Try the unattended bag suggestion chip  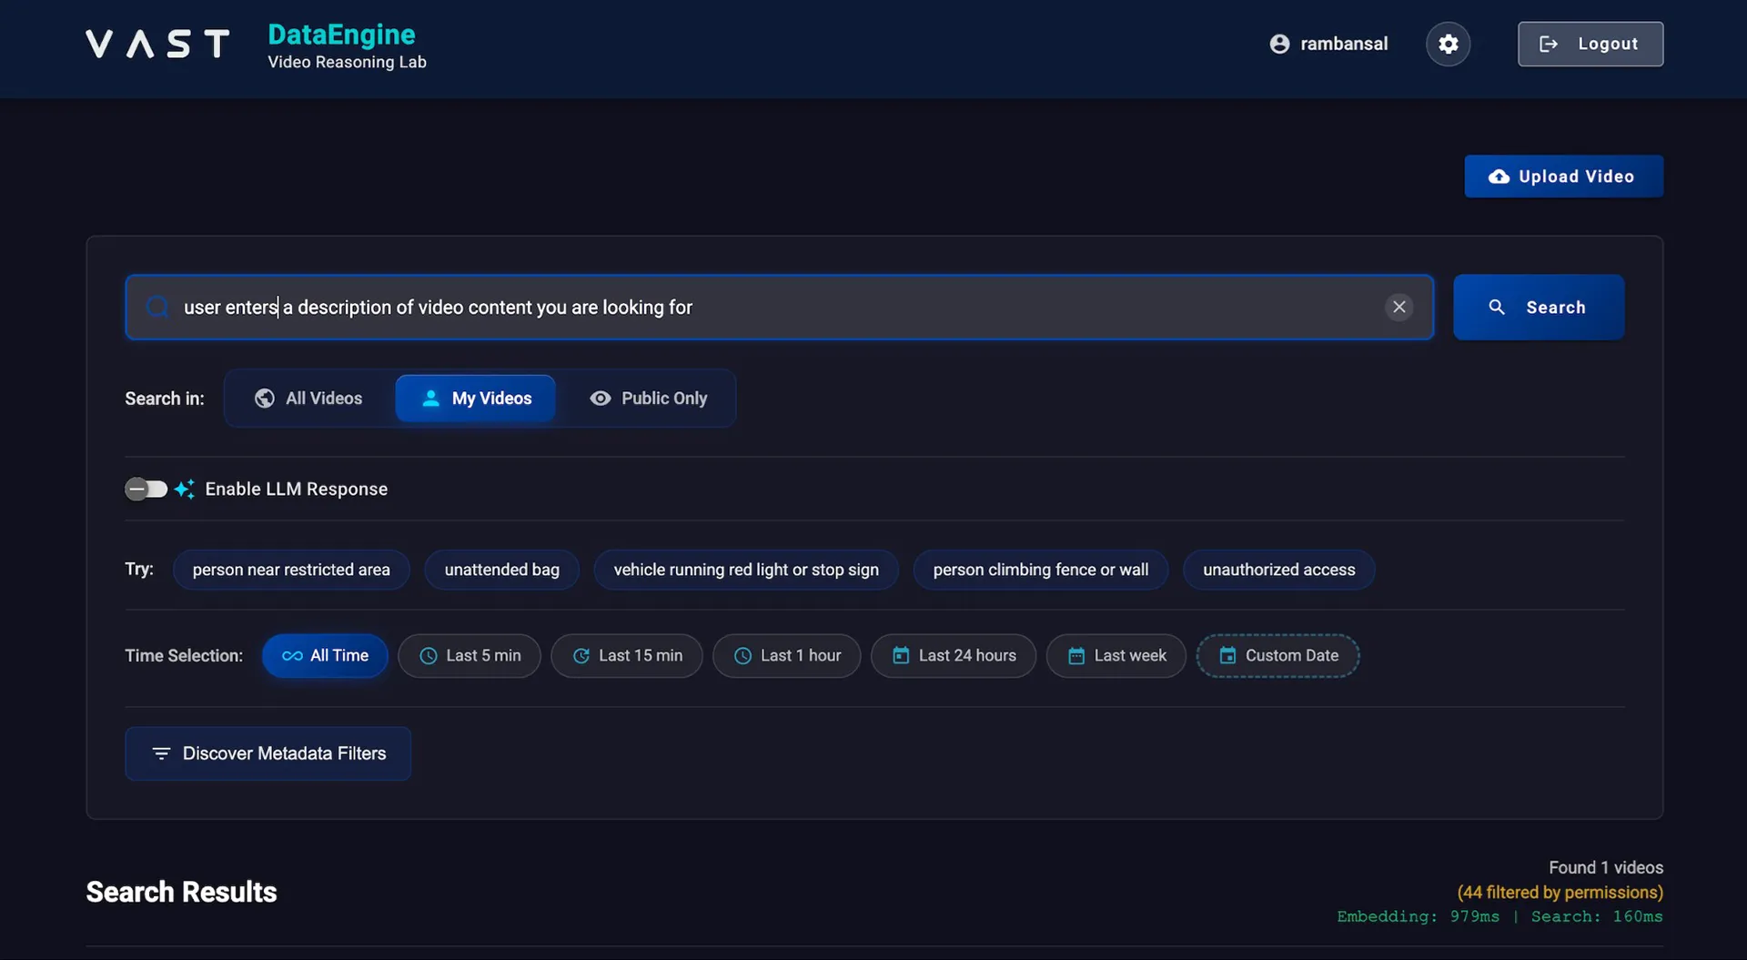pos(501,570)
